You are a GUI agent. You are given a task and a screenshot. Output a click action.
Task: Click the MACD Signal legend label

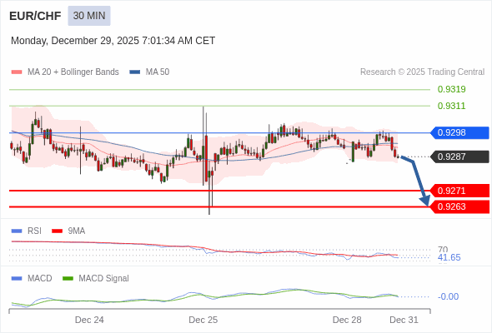(104, 278)
